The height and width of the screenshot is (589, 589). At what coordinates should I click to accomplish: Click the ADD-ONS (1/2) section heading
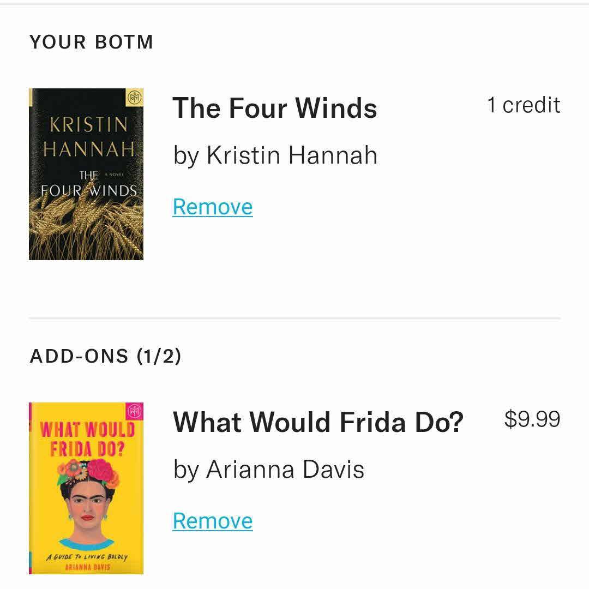(x=106, y=356)
